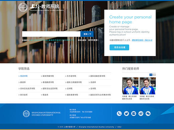Click the 热门搜索老师 section heading
174x130 pixels.
[x=130, y=69]
